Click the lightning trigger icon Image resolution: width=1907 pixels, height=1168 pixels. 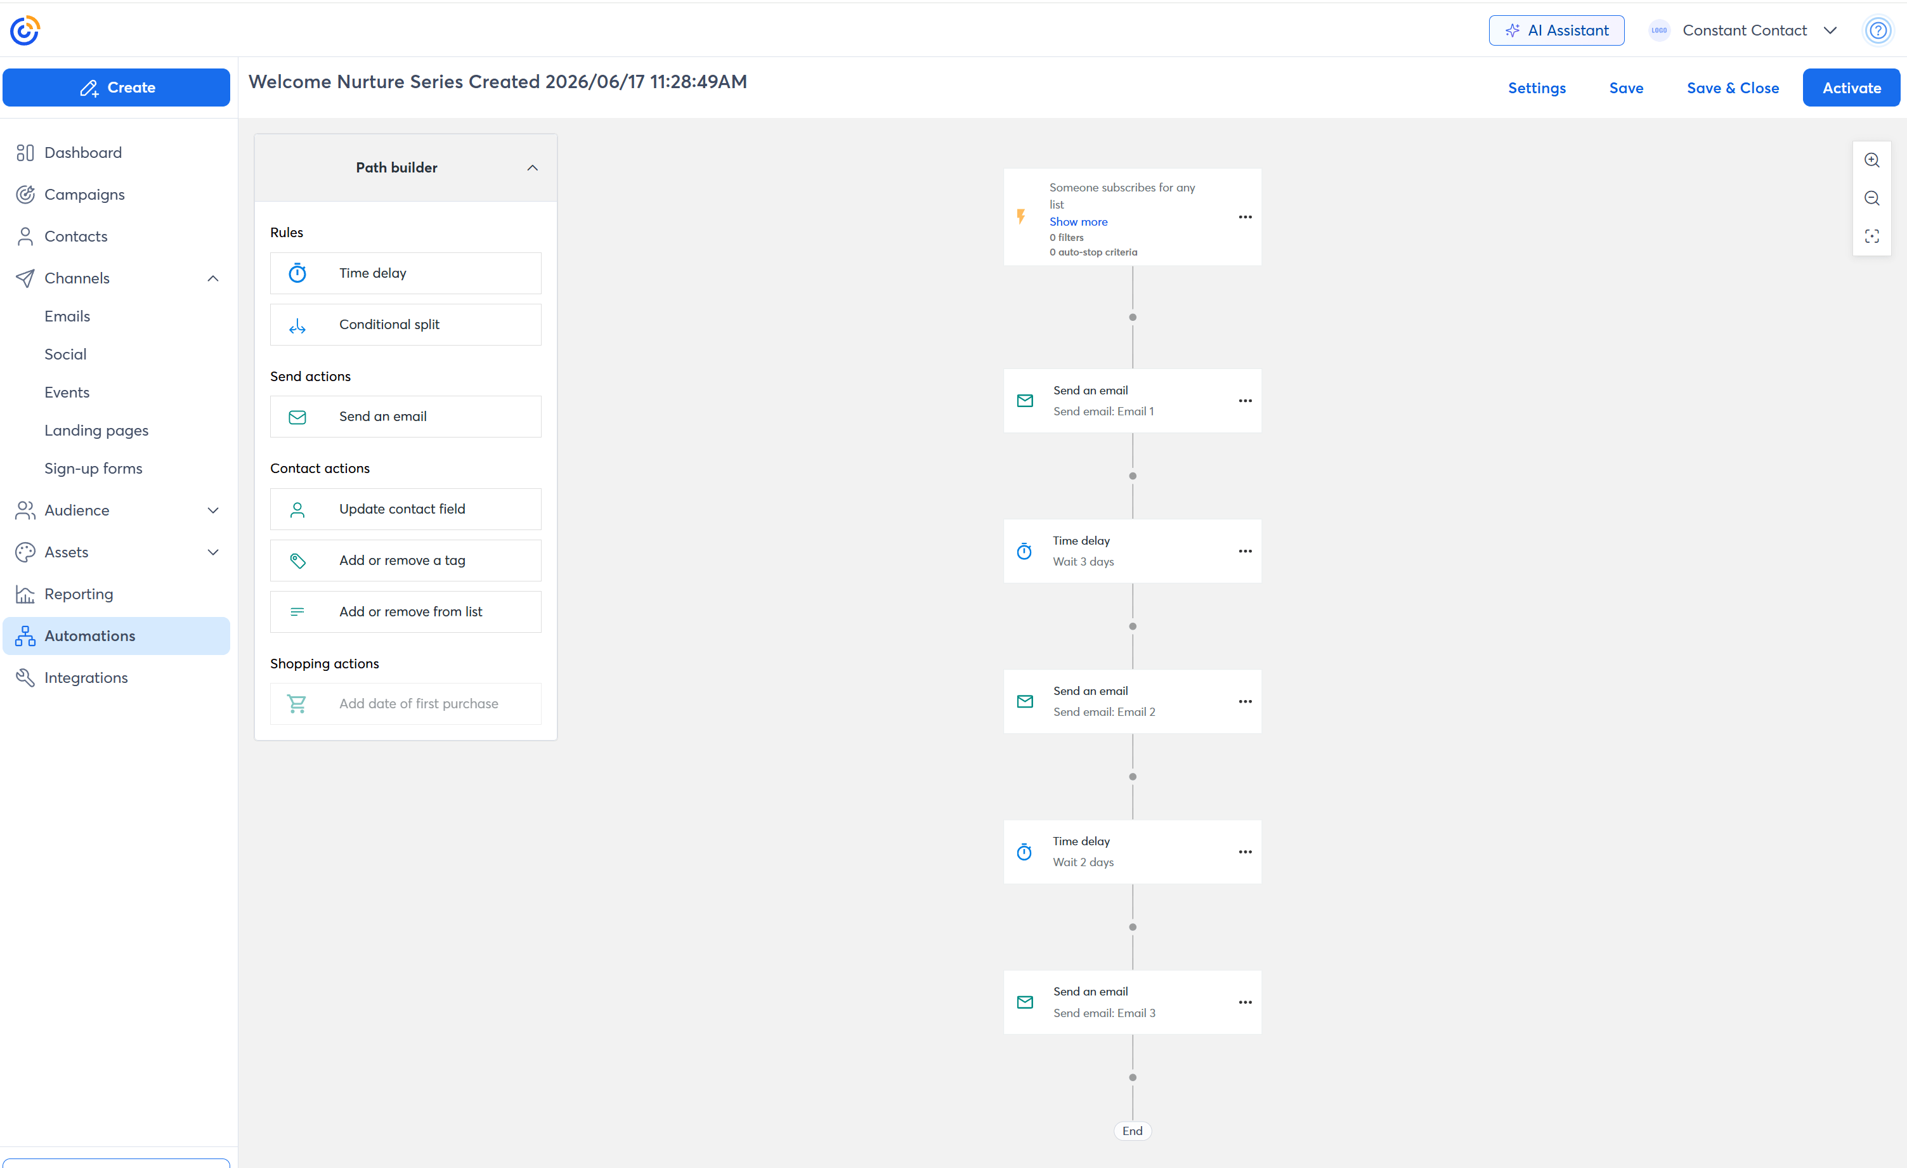click(x=1021, y=217)
